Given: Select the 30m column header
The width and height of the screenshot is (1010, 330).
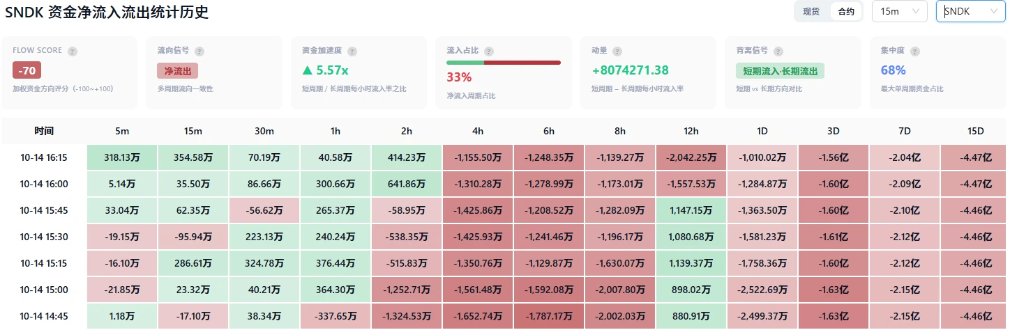Looking at the screenshot, I should click(264, 131).
